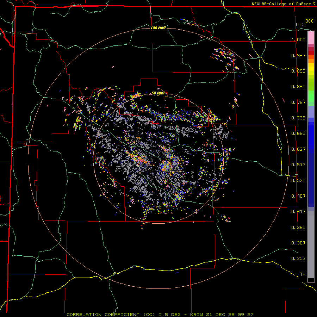Click the CORRELATION COEFFICIENT caption at bottom
The height and width of the screenshot is (317, 317).
click(160, 315)
